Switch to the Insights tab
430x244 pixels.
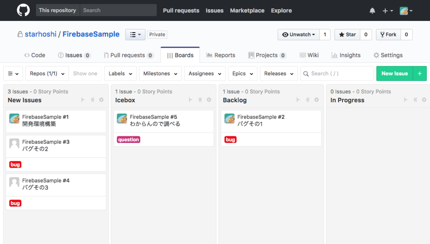click(x=346, y=55)
